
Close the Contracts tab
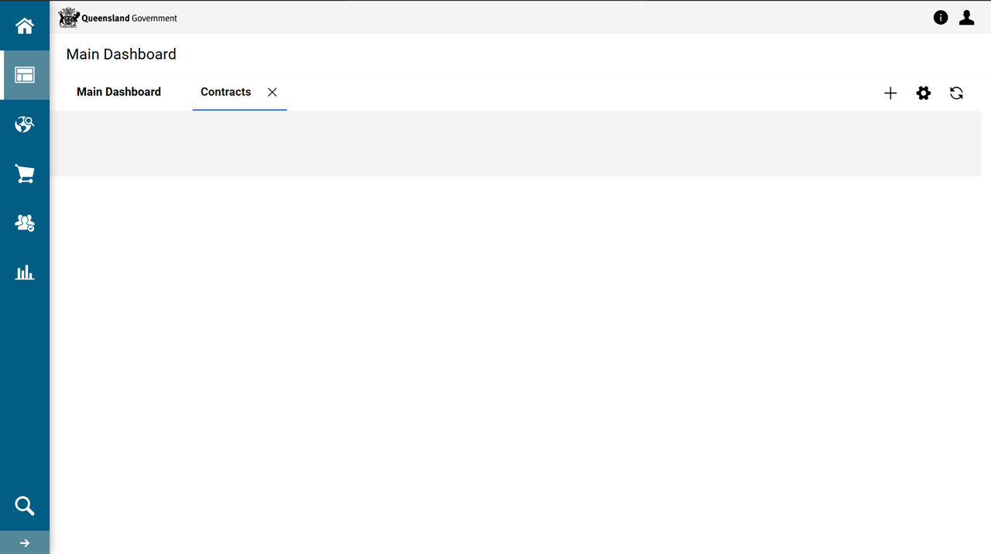pos(273,92)
